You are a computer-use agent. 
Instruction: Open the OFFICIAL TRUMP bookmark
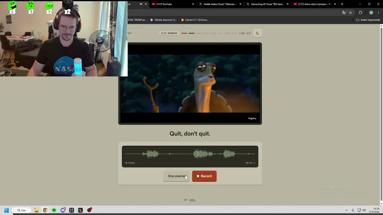click(x=137, y=20)
